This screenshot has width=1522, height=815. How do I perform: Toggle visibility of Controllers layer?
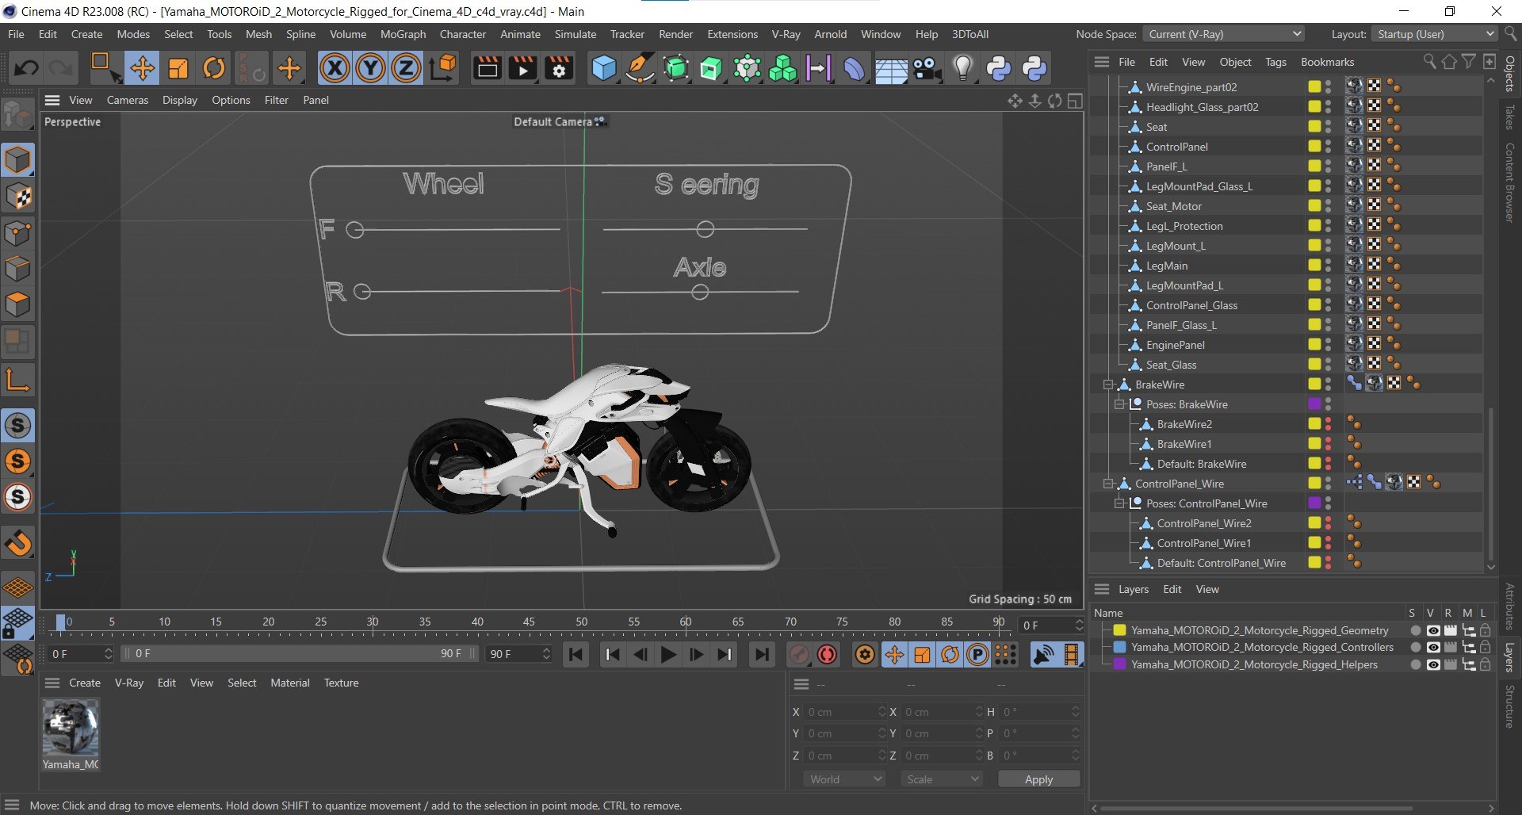coord(1433,648)
